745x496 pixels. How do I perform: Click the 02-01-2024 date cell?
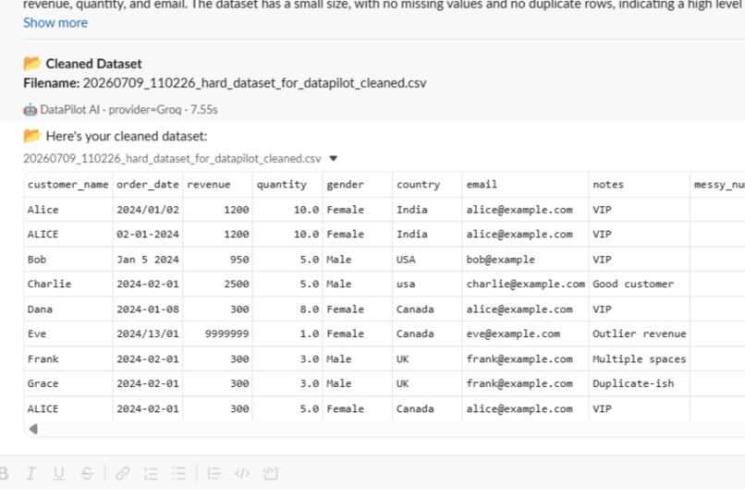pyautogui.click(x=148, y=234)
